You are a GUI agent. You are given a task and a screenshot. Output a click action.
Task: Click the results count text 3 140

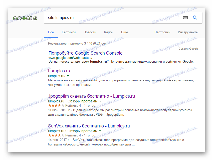coord(88,44)
